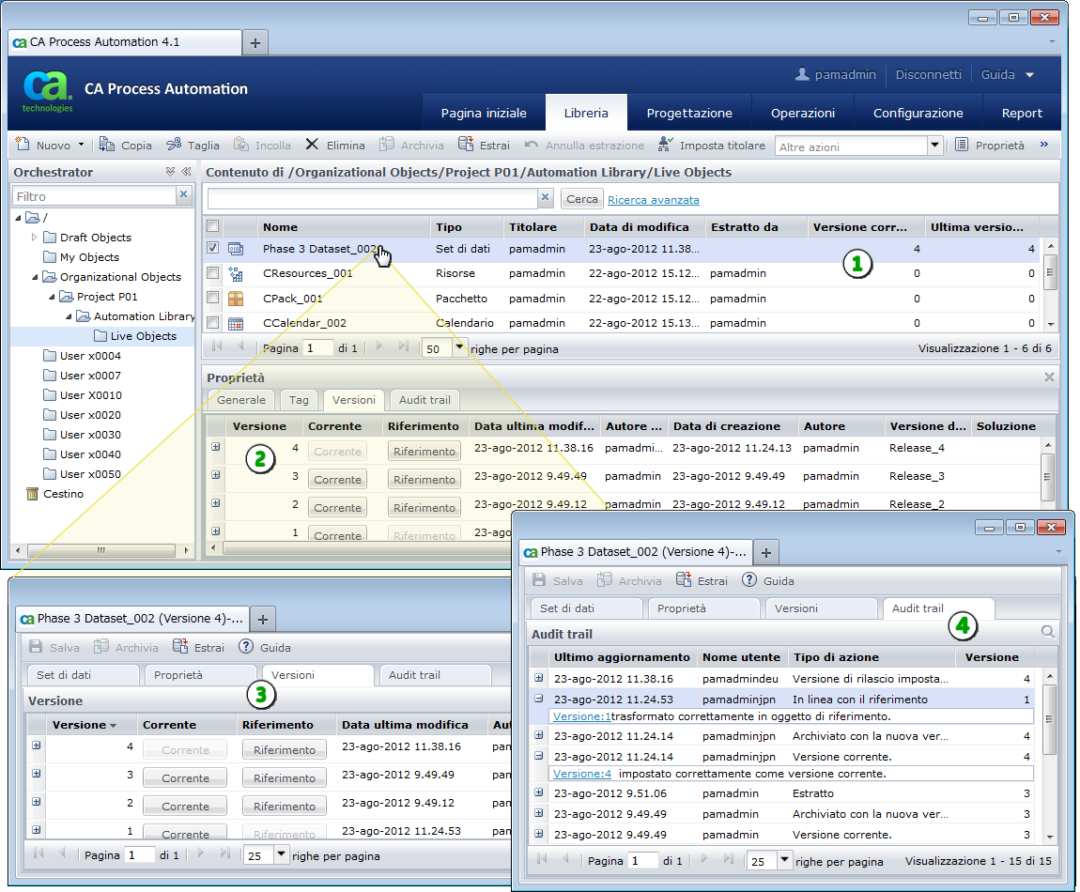1080x892 pixels.
Task: Click the Imposta titolare icon
Action: pos(666,146)
